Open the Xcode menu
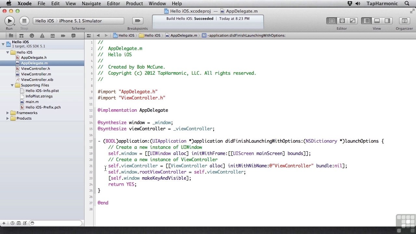The image size is (416, 234). [25, 4]
